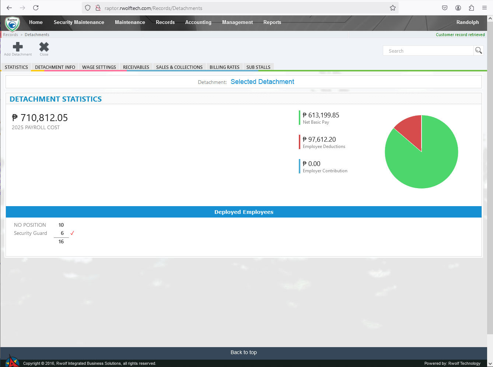Click the browser back arrow
Screen dimensions: 493x367
tap(9, 8)
